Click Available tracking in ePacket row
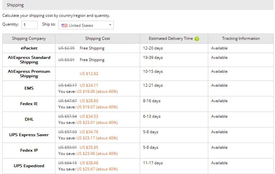 219,48
